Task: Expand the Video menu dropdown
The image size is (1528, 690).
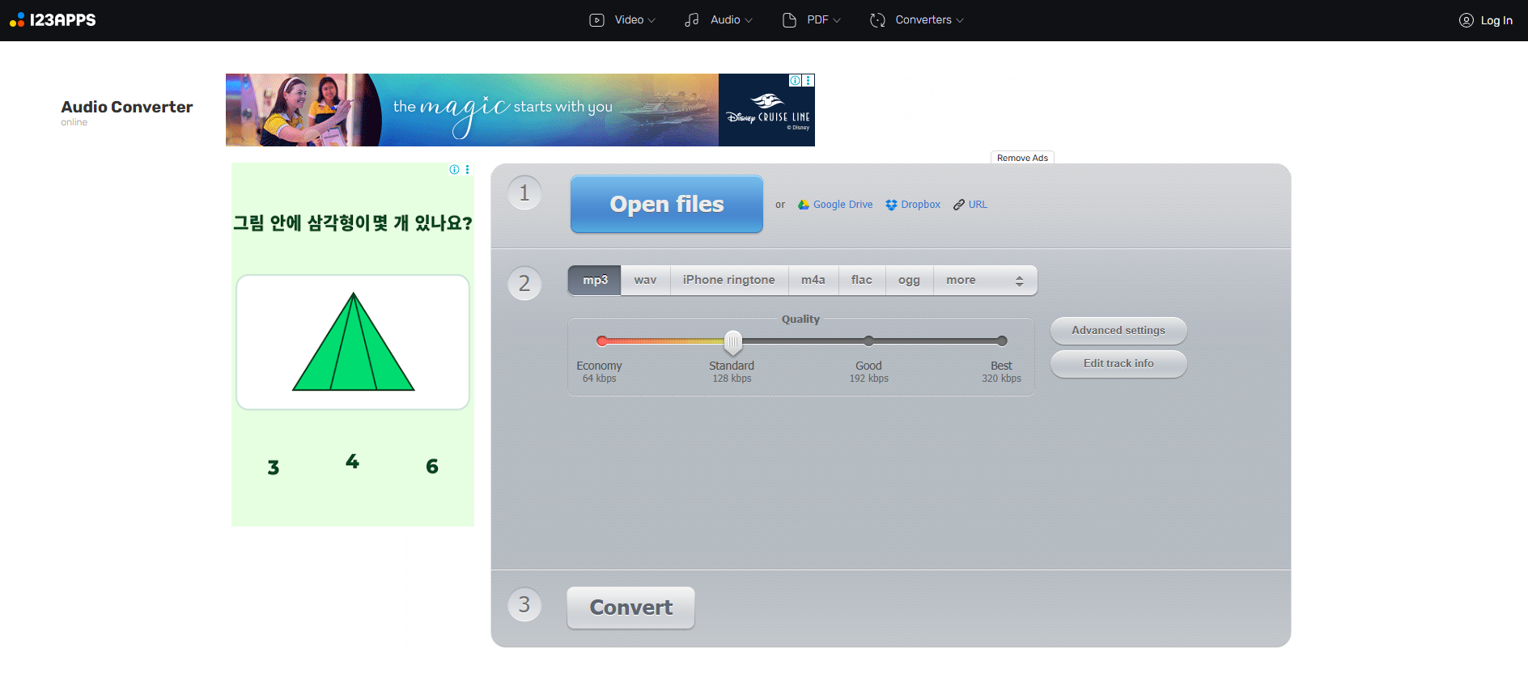Action: point(622,20)
